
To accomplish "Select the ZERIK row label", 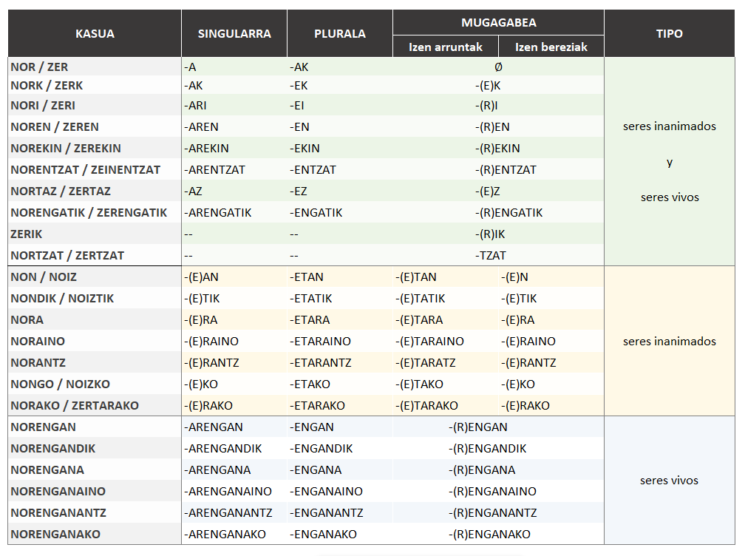I will point(27,234).
